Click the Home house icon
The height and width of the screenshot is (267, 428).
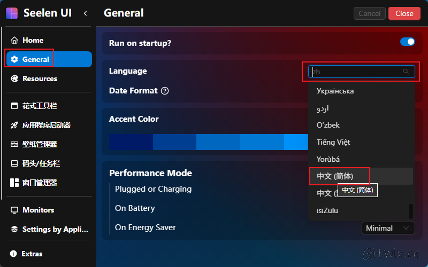click(14, 40)
